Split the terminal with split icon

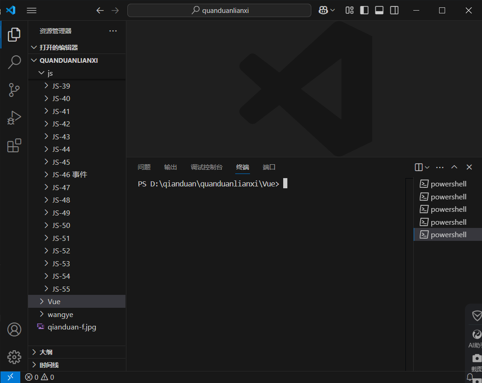click(x=418, y=167)
